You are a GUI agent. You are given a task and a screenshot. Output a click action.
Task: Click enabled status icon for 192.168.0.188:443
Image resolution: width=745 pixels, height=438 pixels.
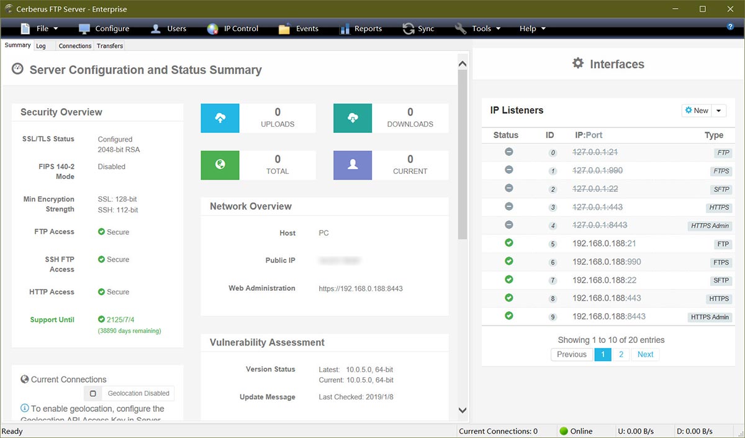[x=508, y=298]
